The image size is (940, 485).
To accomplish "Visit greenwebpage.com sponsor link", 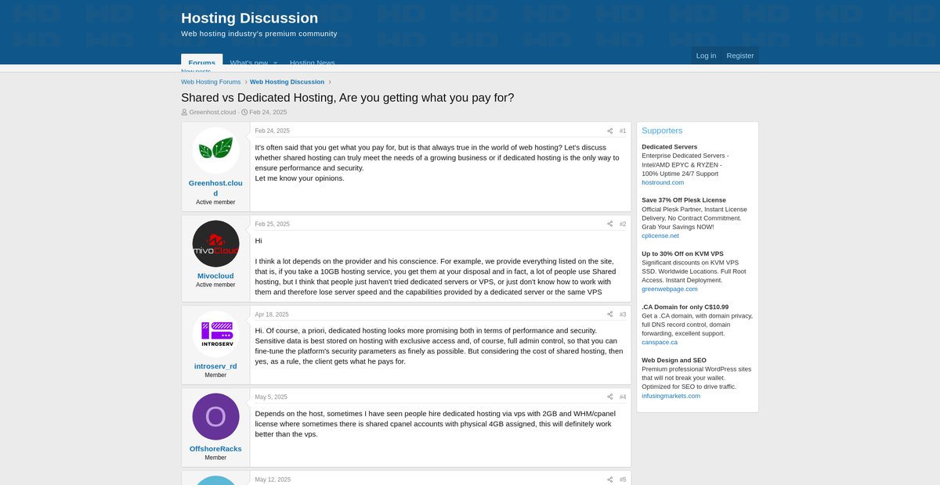I will click(669, 289).
